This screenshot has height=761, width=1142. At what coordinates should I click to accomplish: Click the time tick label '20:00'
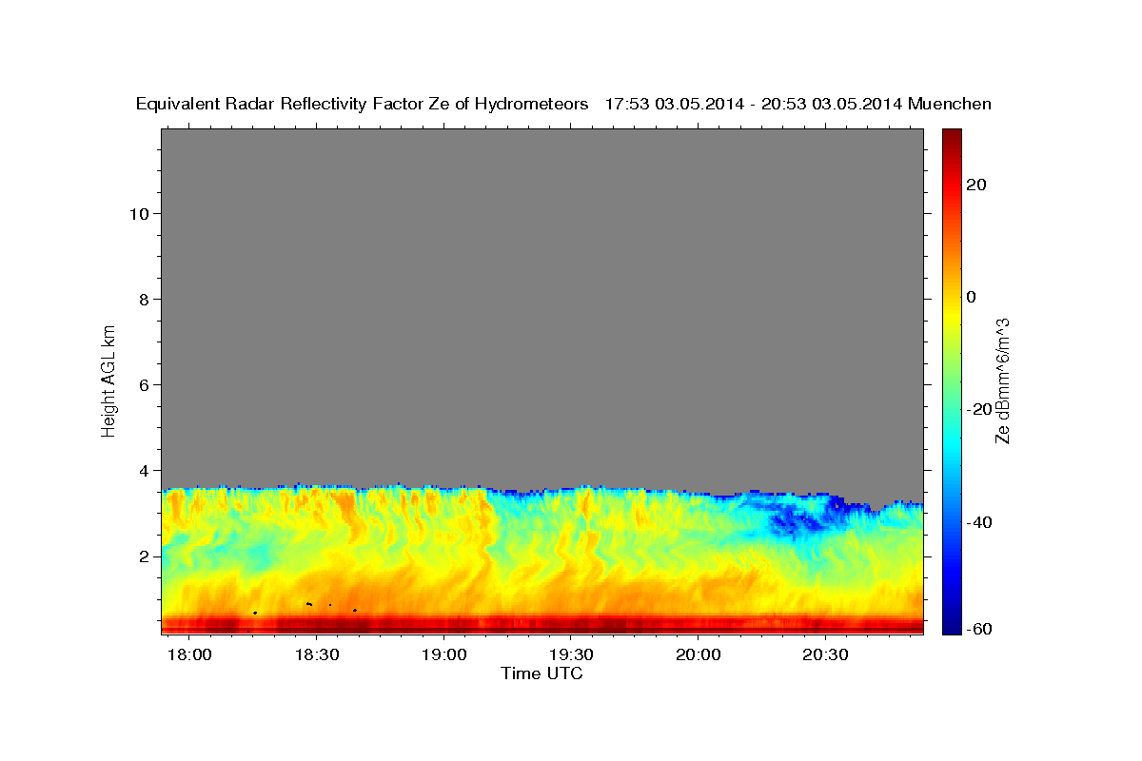(x=697, y=655)
